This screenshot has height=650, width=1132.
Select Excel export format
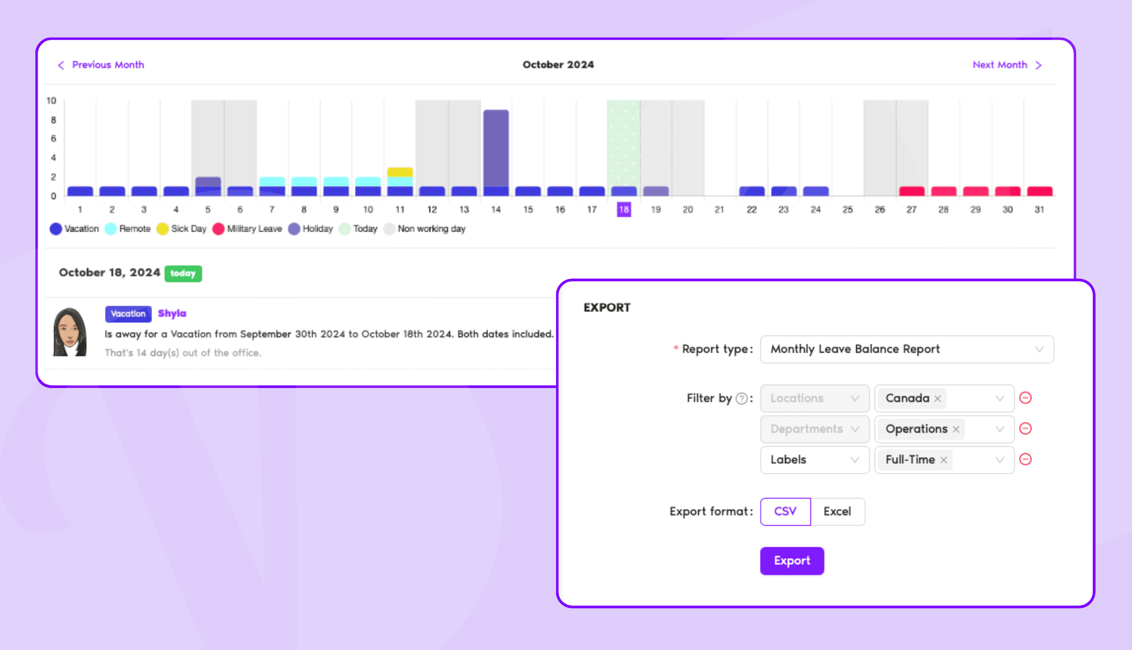click(837, 512)
